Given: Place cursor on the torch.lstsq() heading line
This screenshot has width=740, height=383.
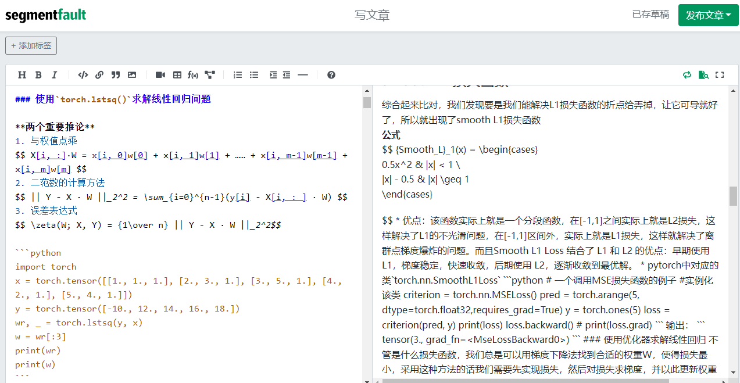Looking at the screenshot, I should (x=113, y=99).
